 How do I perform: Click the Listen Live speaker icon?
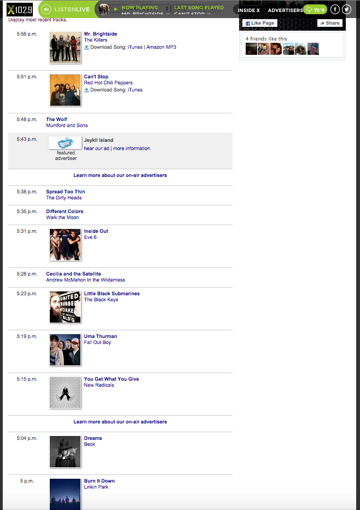tap(47, 9)
